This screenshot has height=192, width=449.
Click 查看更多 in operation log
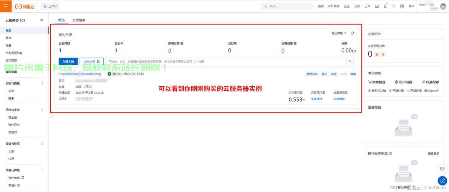[x=433, y=154]
